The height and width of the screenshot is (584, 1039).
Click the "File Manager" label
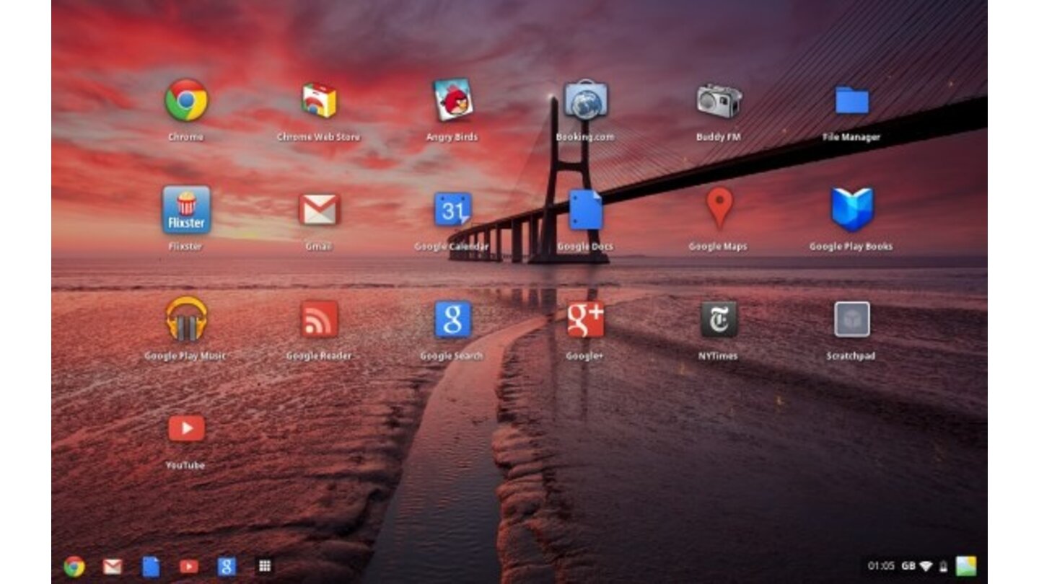[x=851, y=137]
